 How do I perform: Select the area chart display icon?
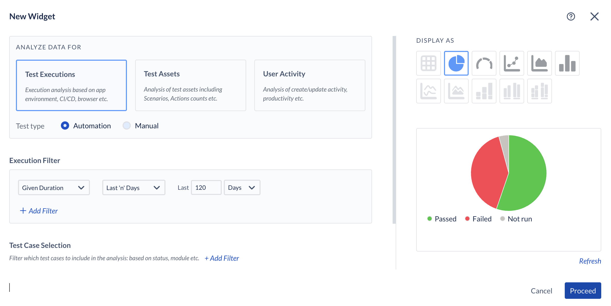539,63
